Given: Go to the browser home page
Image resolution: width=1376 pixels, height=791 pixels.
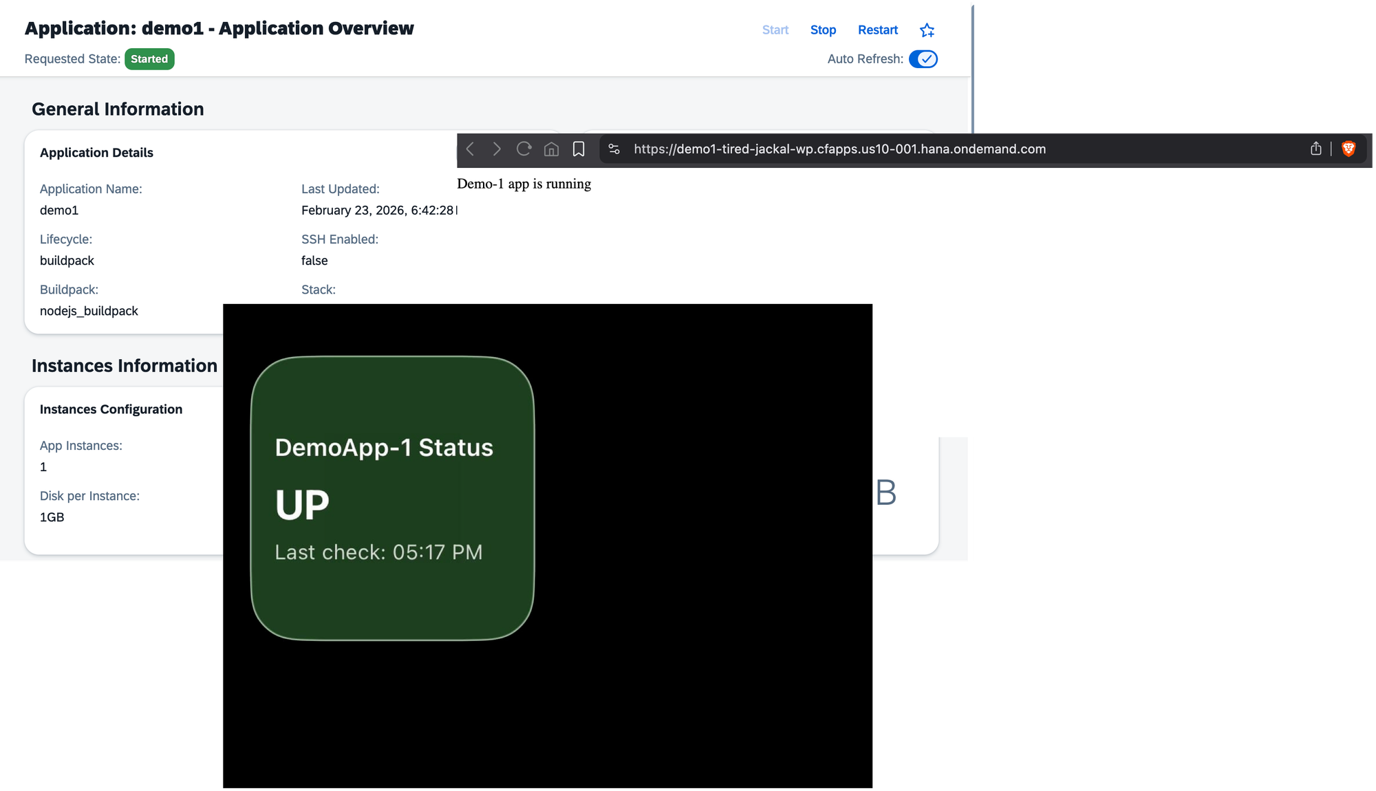Looking at the screenshot, I should (x=551, y=149).
